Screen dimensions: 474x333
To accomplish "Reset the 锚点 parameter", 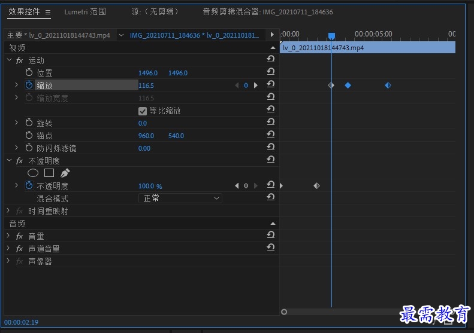I will (271, 135).
